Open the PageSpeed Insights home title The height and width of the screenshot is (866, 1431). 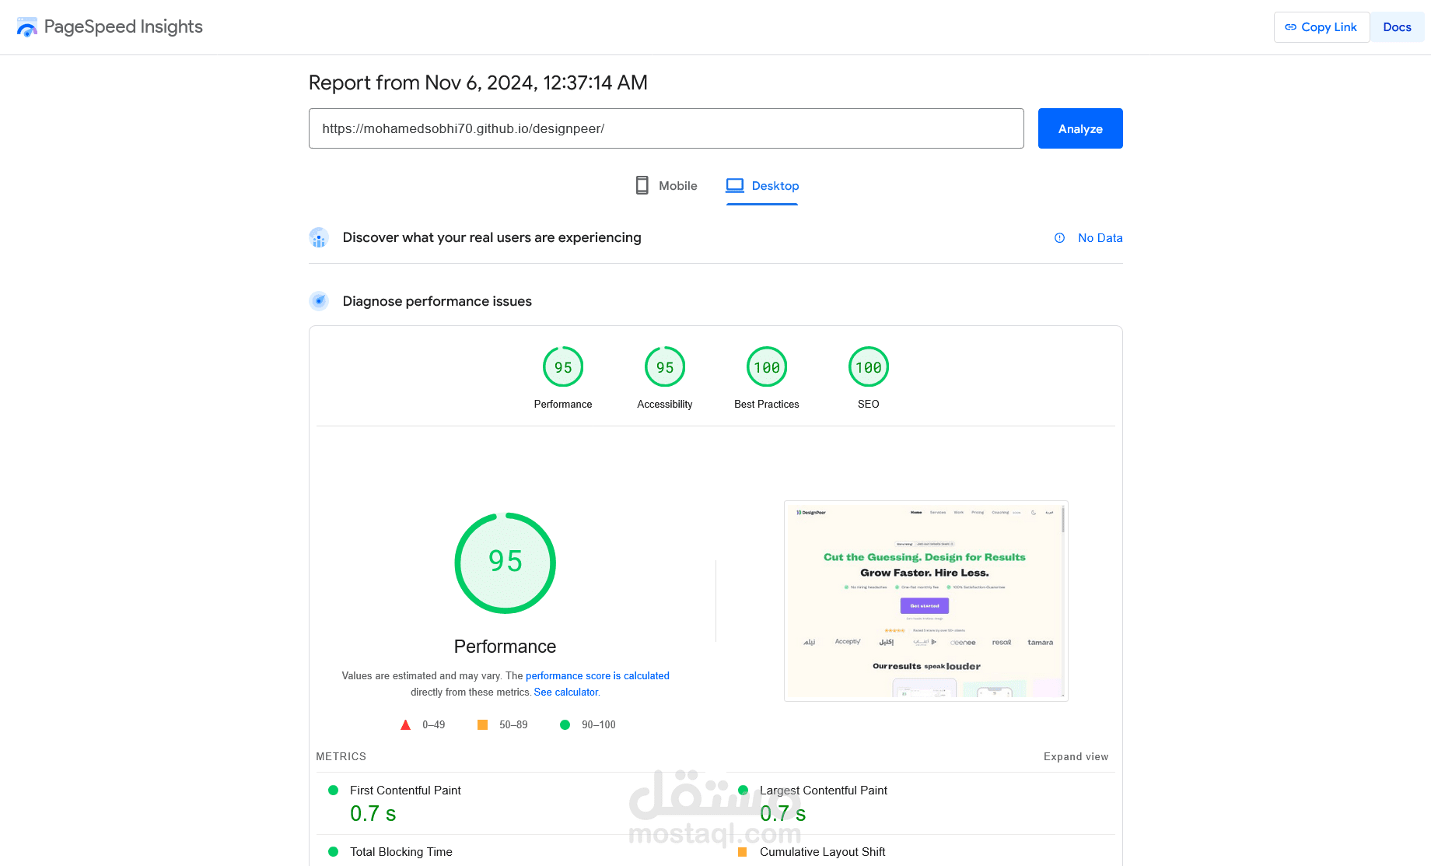(123, 26)
